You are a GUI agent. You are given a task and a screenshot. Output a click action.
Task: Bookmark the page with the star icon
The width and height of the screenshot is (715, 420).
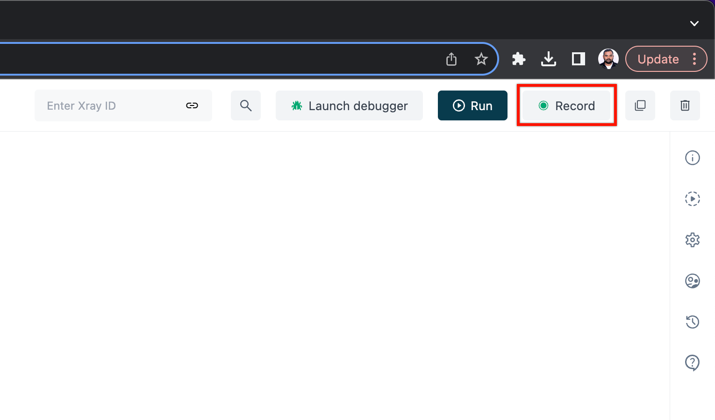coord(481,59)
